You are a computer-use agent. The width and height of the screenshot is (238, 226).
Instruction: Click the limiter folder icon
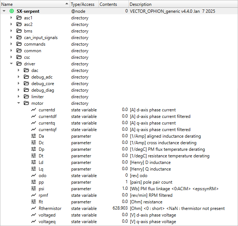26,97
